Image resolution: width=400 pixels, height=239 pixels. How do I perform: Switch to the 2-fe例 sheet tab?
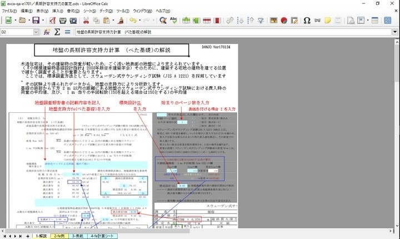(59, 236)
